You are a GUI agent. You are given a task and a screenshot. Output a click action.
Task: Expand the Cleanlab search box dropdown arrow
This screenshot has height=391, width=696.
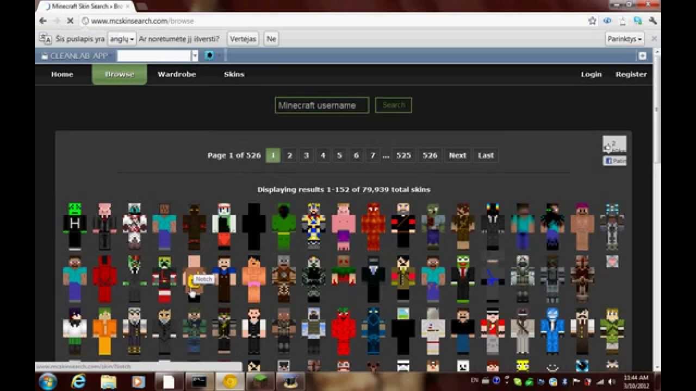[x=195, y=55]
